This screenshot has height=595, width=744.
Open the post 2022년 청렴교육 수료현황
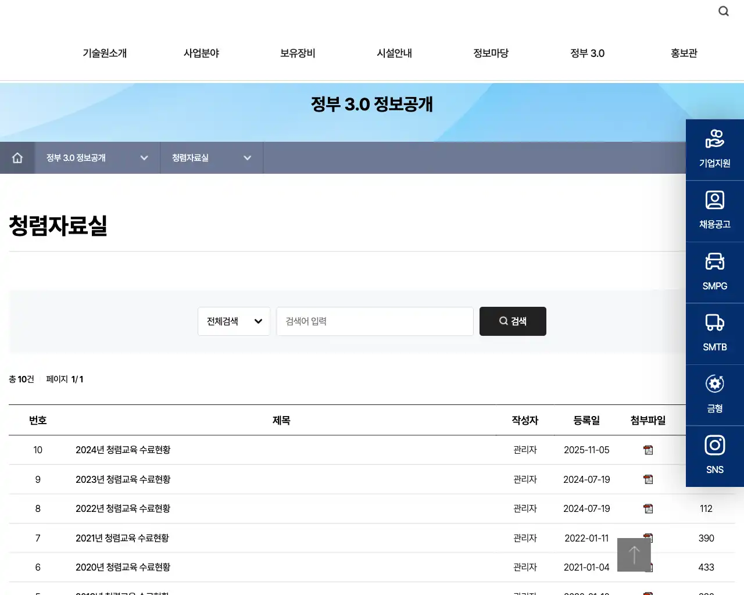[122, 508]
